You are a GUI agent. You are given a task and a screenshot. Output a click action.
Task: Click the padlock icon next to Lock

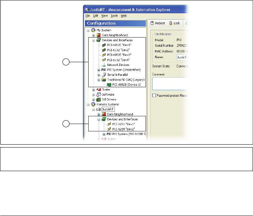[x=171, y=23]
